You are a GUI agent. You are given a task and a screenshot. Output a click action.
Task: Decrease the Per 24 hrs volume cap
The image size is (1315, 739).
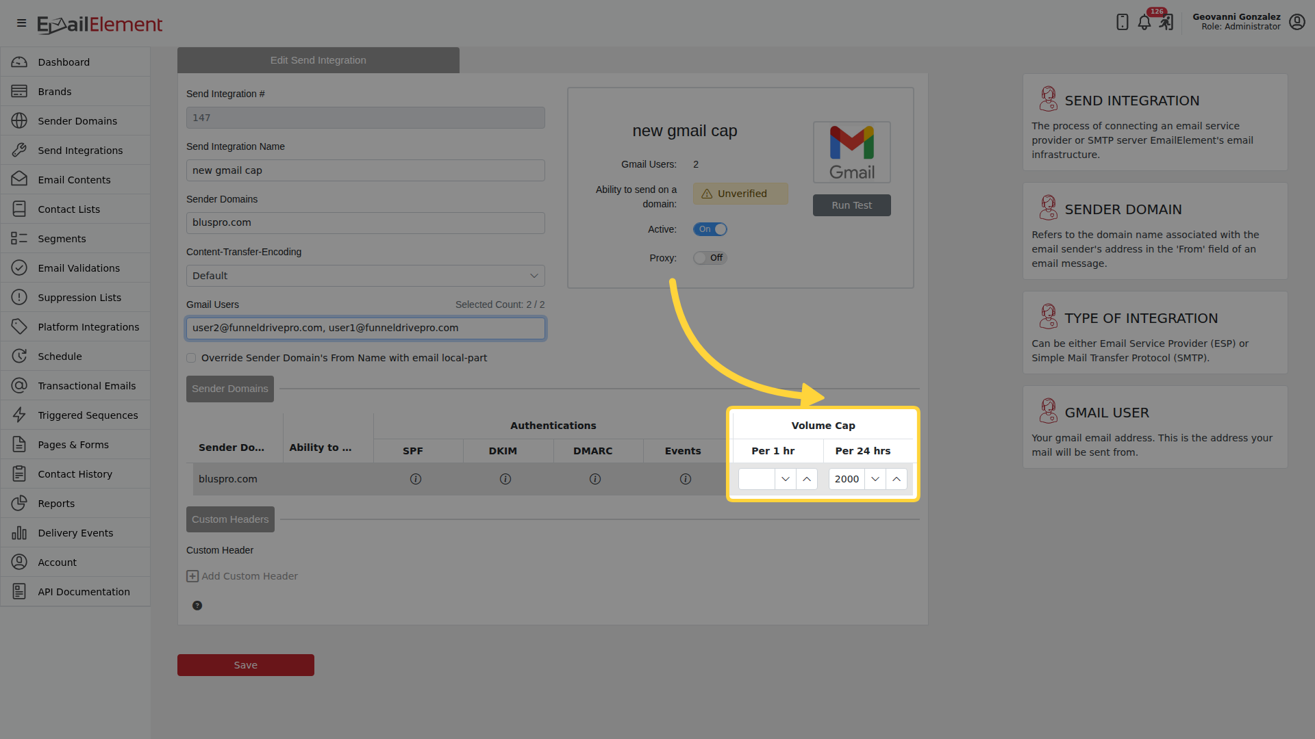(x=875, y=479)
